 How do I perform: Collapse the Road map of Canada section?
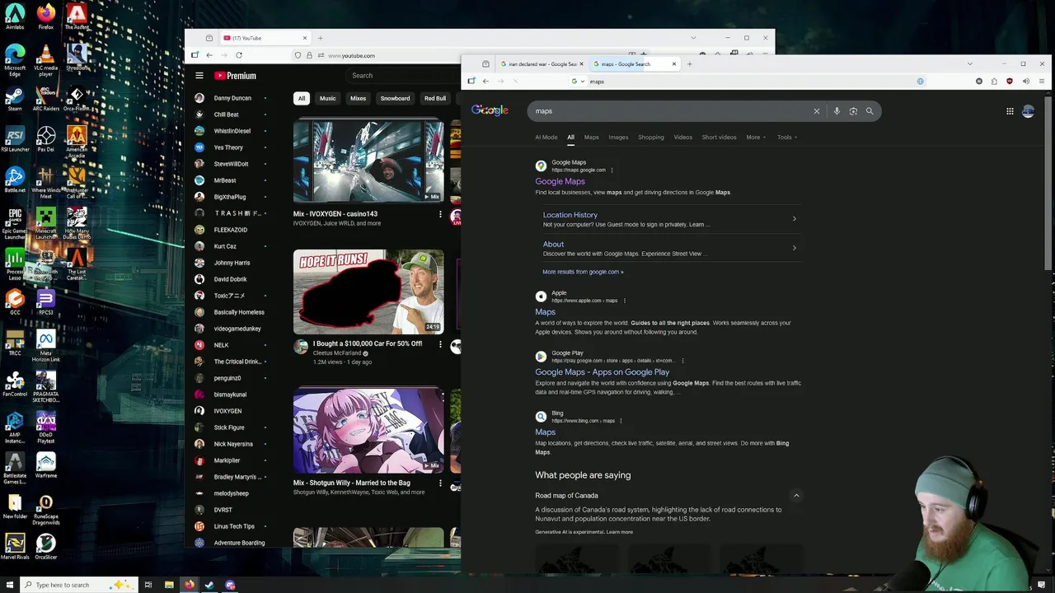[796, 495]
